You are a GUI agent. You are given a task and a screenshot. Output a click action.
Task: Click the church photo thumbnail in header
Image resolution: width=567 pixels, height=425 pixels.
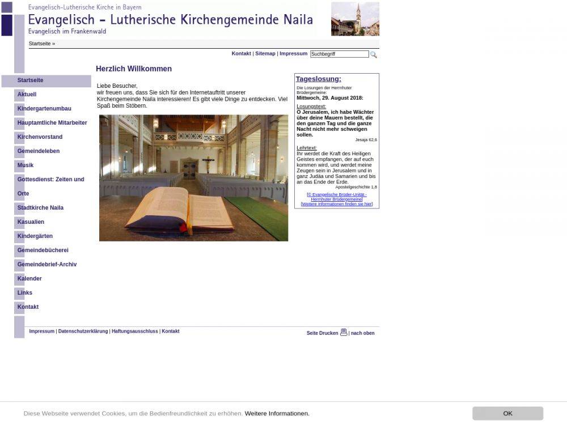[x=355, y=19]
